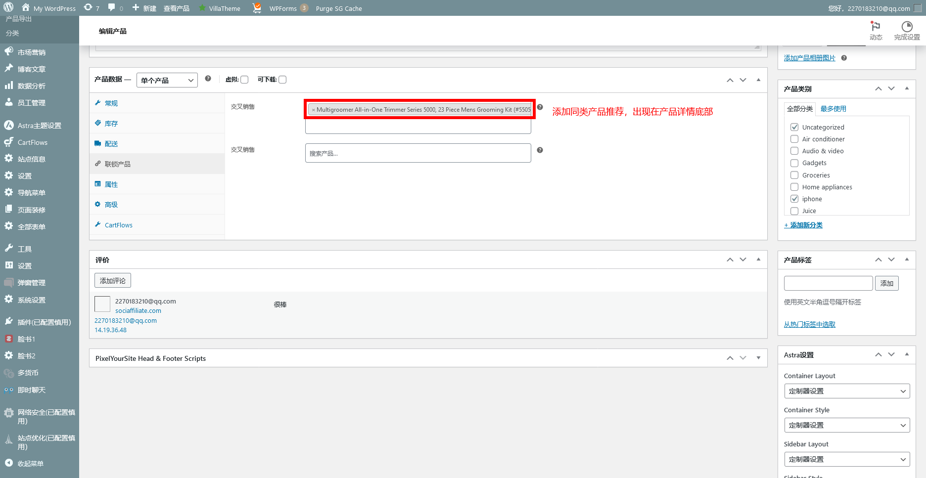Switch to the 库存 product data tab

coord(157,123)
